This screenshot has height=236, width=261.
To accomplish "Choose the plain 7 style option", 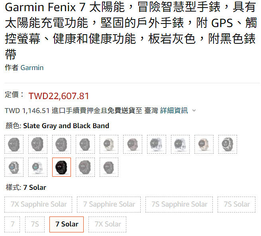I will pos(12,224).
